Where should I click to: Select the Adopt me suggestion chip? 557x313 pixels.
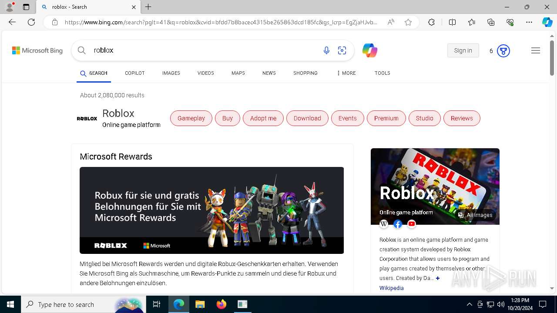(263, 118)
